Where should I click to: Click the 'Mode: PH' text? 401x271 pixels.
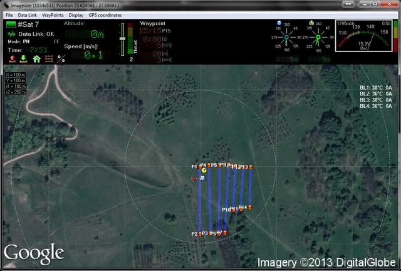click(x=18, y=41)
